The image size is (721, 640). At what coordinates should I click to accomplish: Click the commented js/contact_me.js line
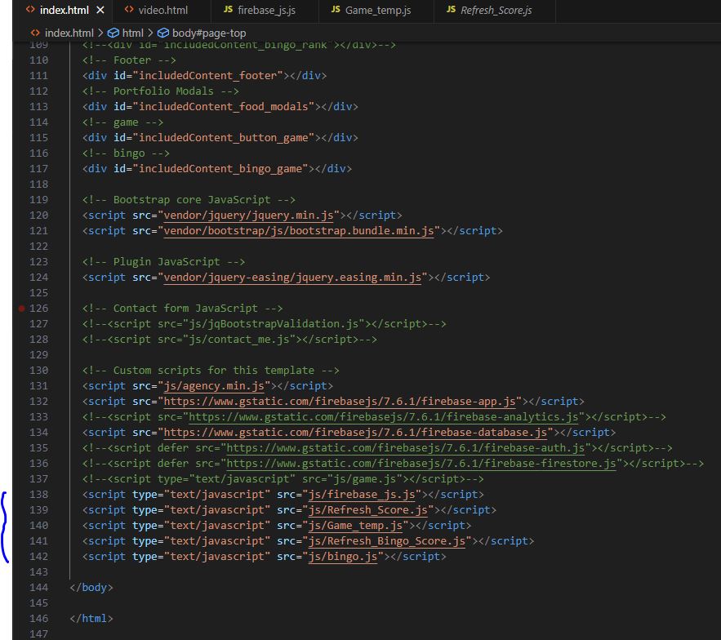tap(230, 340)
